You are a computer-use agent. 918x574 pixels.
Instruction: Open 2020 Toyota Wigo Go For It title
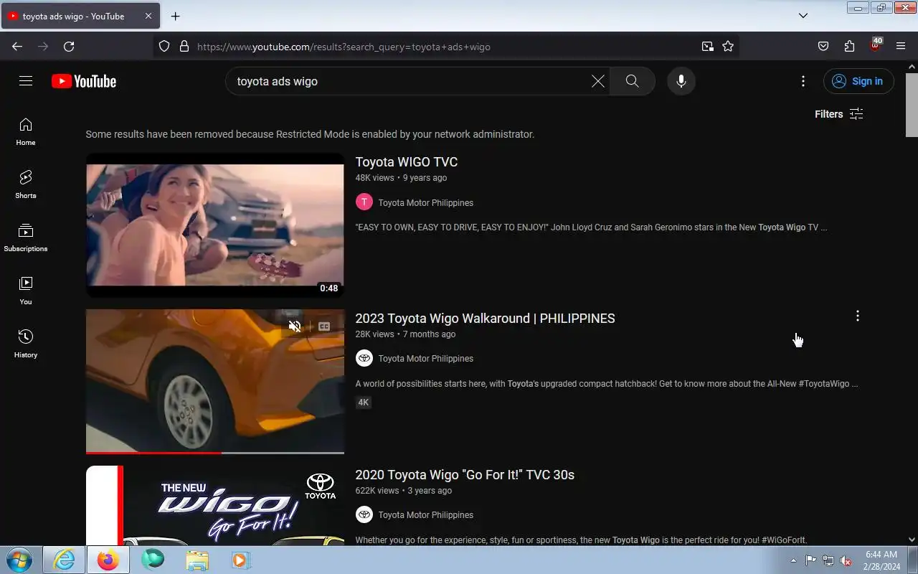tap(465, 475)
